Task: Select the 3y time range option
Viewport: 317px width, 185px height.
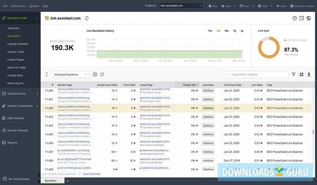Action: [242, 31]
